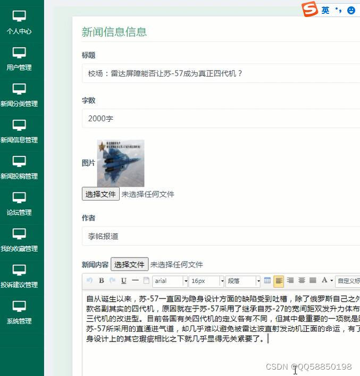Click the font color A icon
Screen dimensions: 360x376
(x=324, y=280)
